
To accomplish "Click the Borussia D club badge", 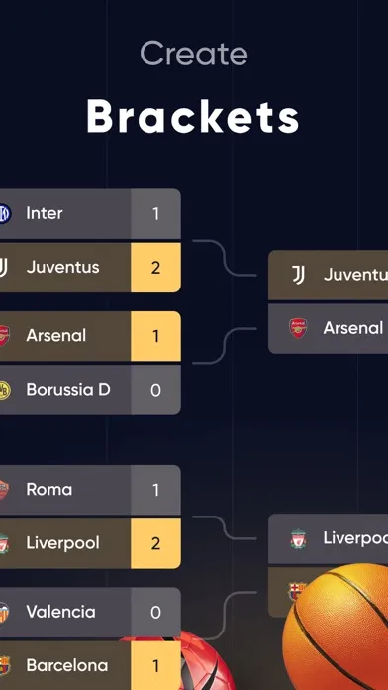I will point(4,390).
